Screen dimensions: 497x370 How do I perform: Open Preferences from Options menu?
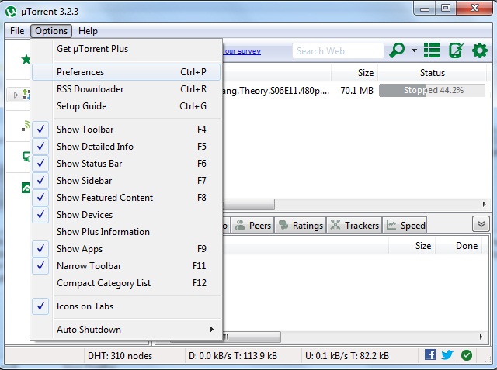tap(126, 72)
